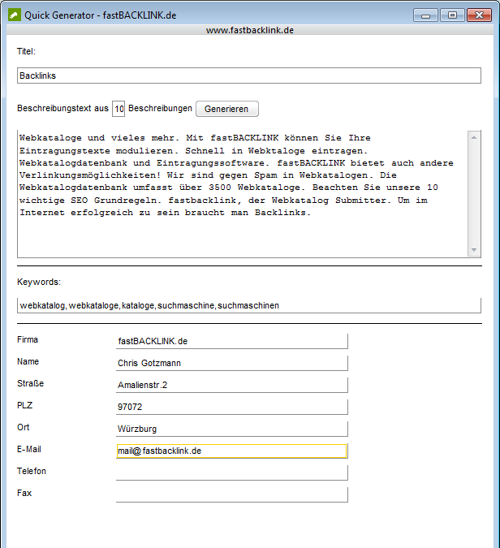Click the "Telefon" label
500x548 pixels.
click(x=32, y=471)
